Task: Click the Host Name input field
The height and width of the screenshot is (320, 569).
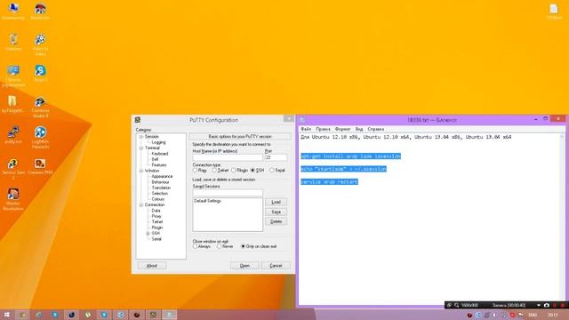Action: point(228,158)
